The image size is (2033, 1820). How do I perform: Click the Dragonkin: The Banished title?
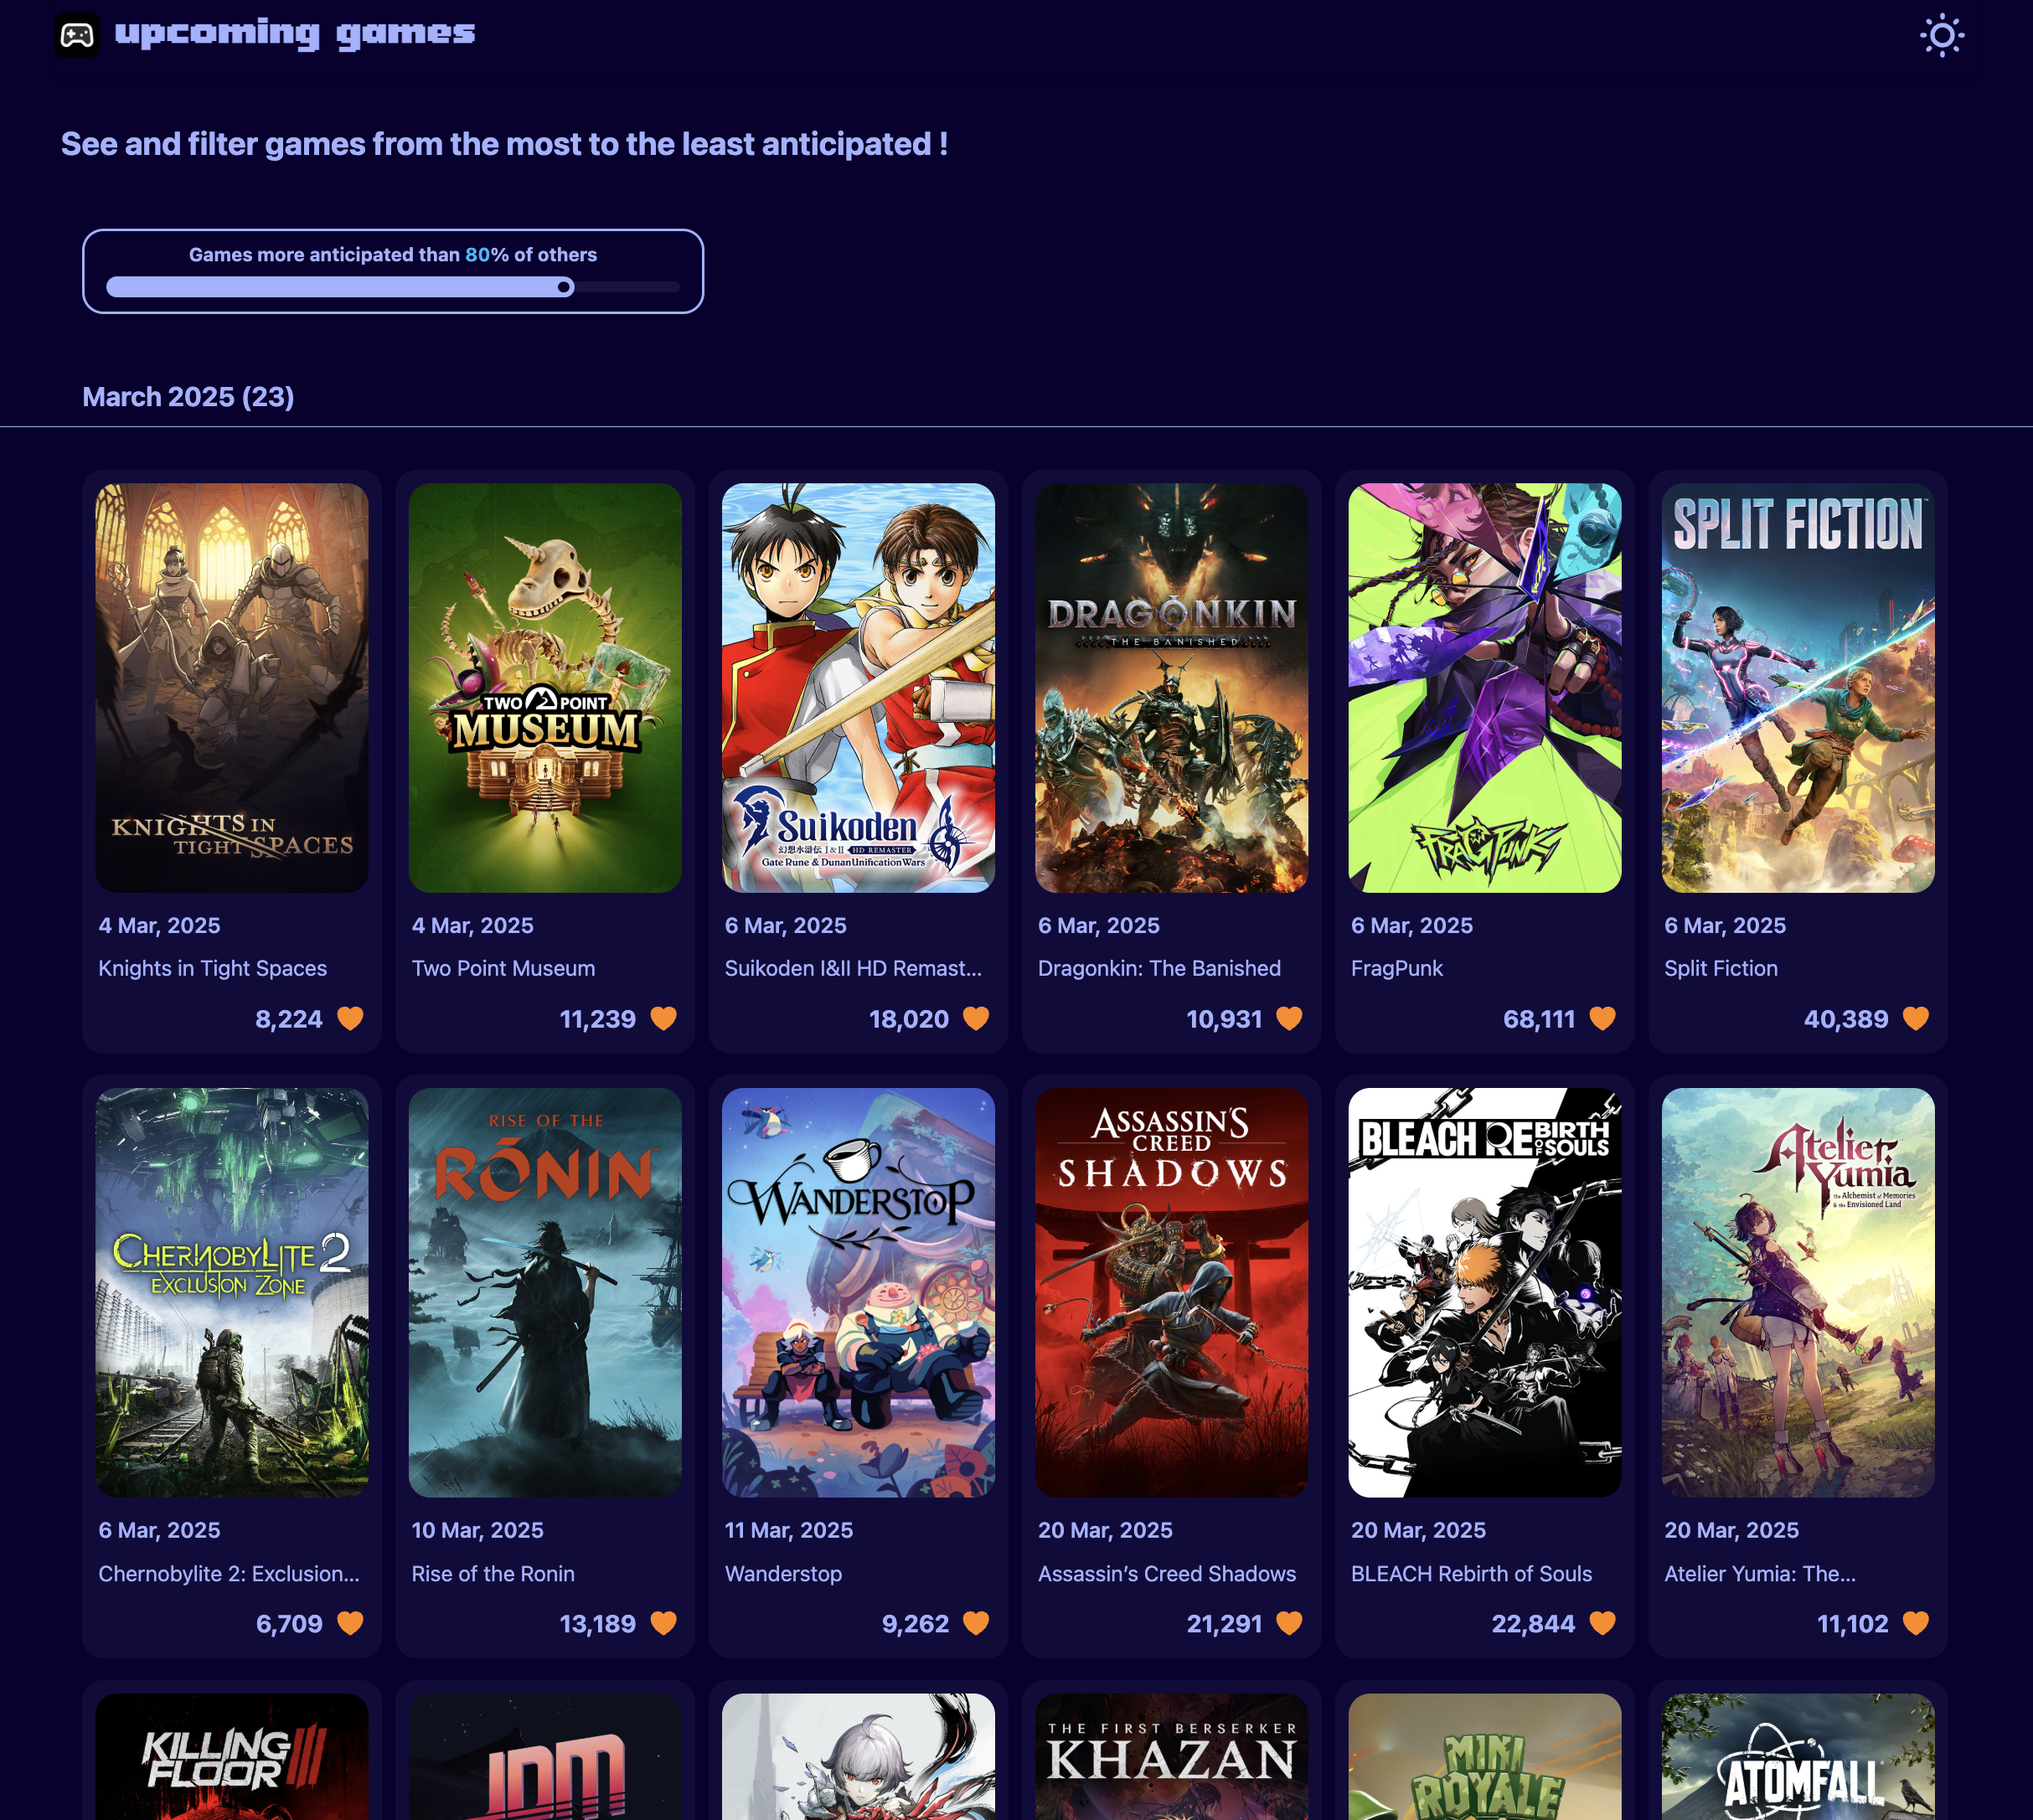[x=1159, y=968]
